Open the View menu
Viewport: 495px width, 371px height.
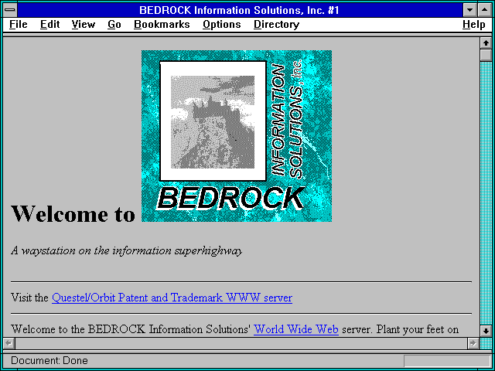point(84,25)
